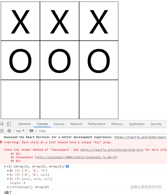Click the center O square
Image resolution: width=167 pixels, height=194 pixels.
pyautogui.click(x=60, y=60)
